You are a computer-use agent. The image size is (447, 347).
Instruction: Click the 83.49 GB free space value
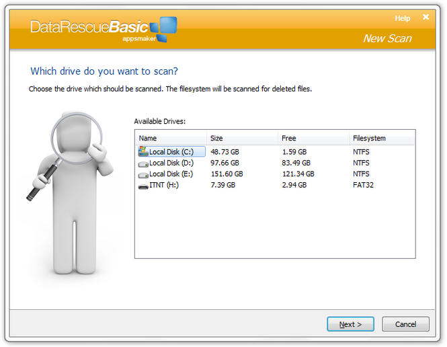pos(296,163)
